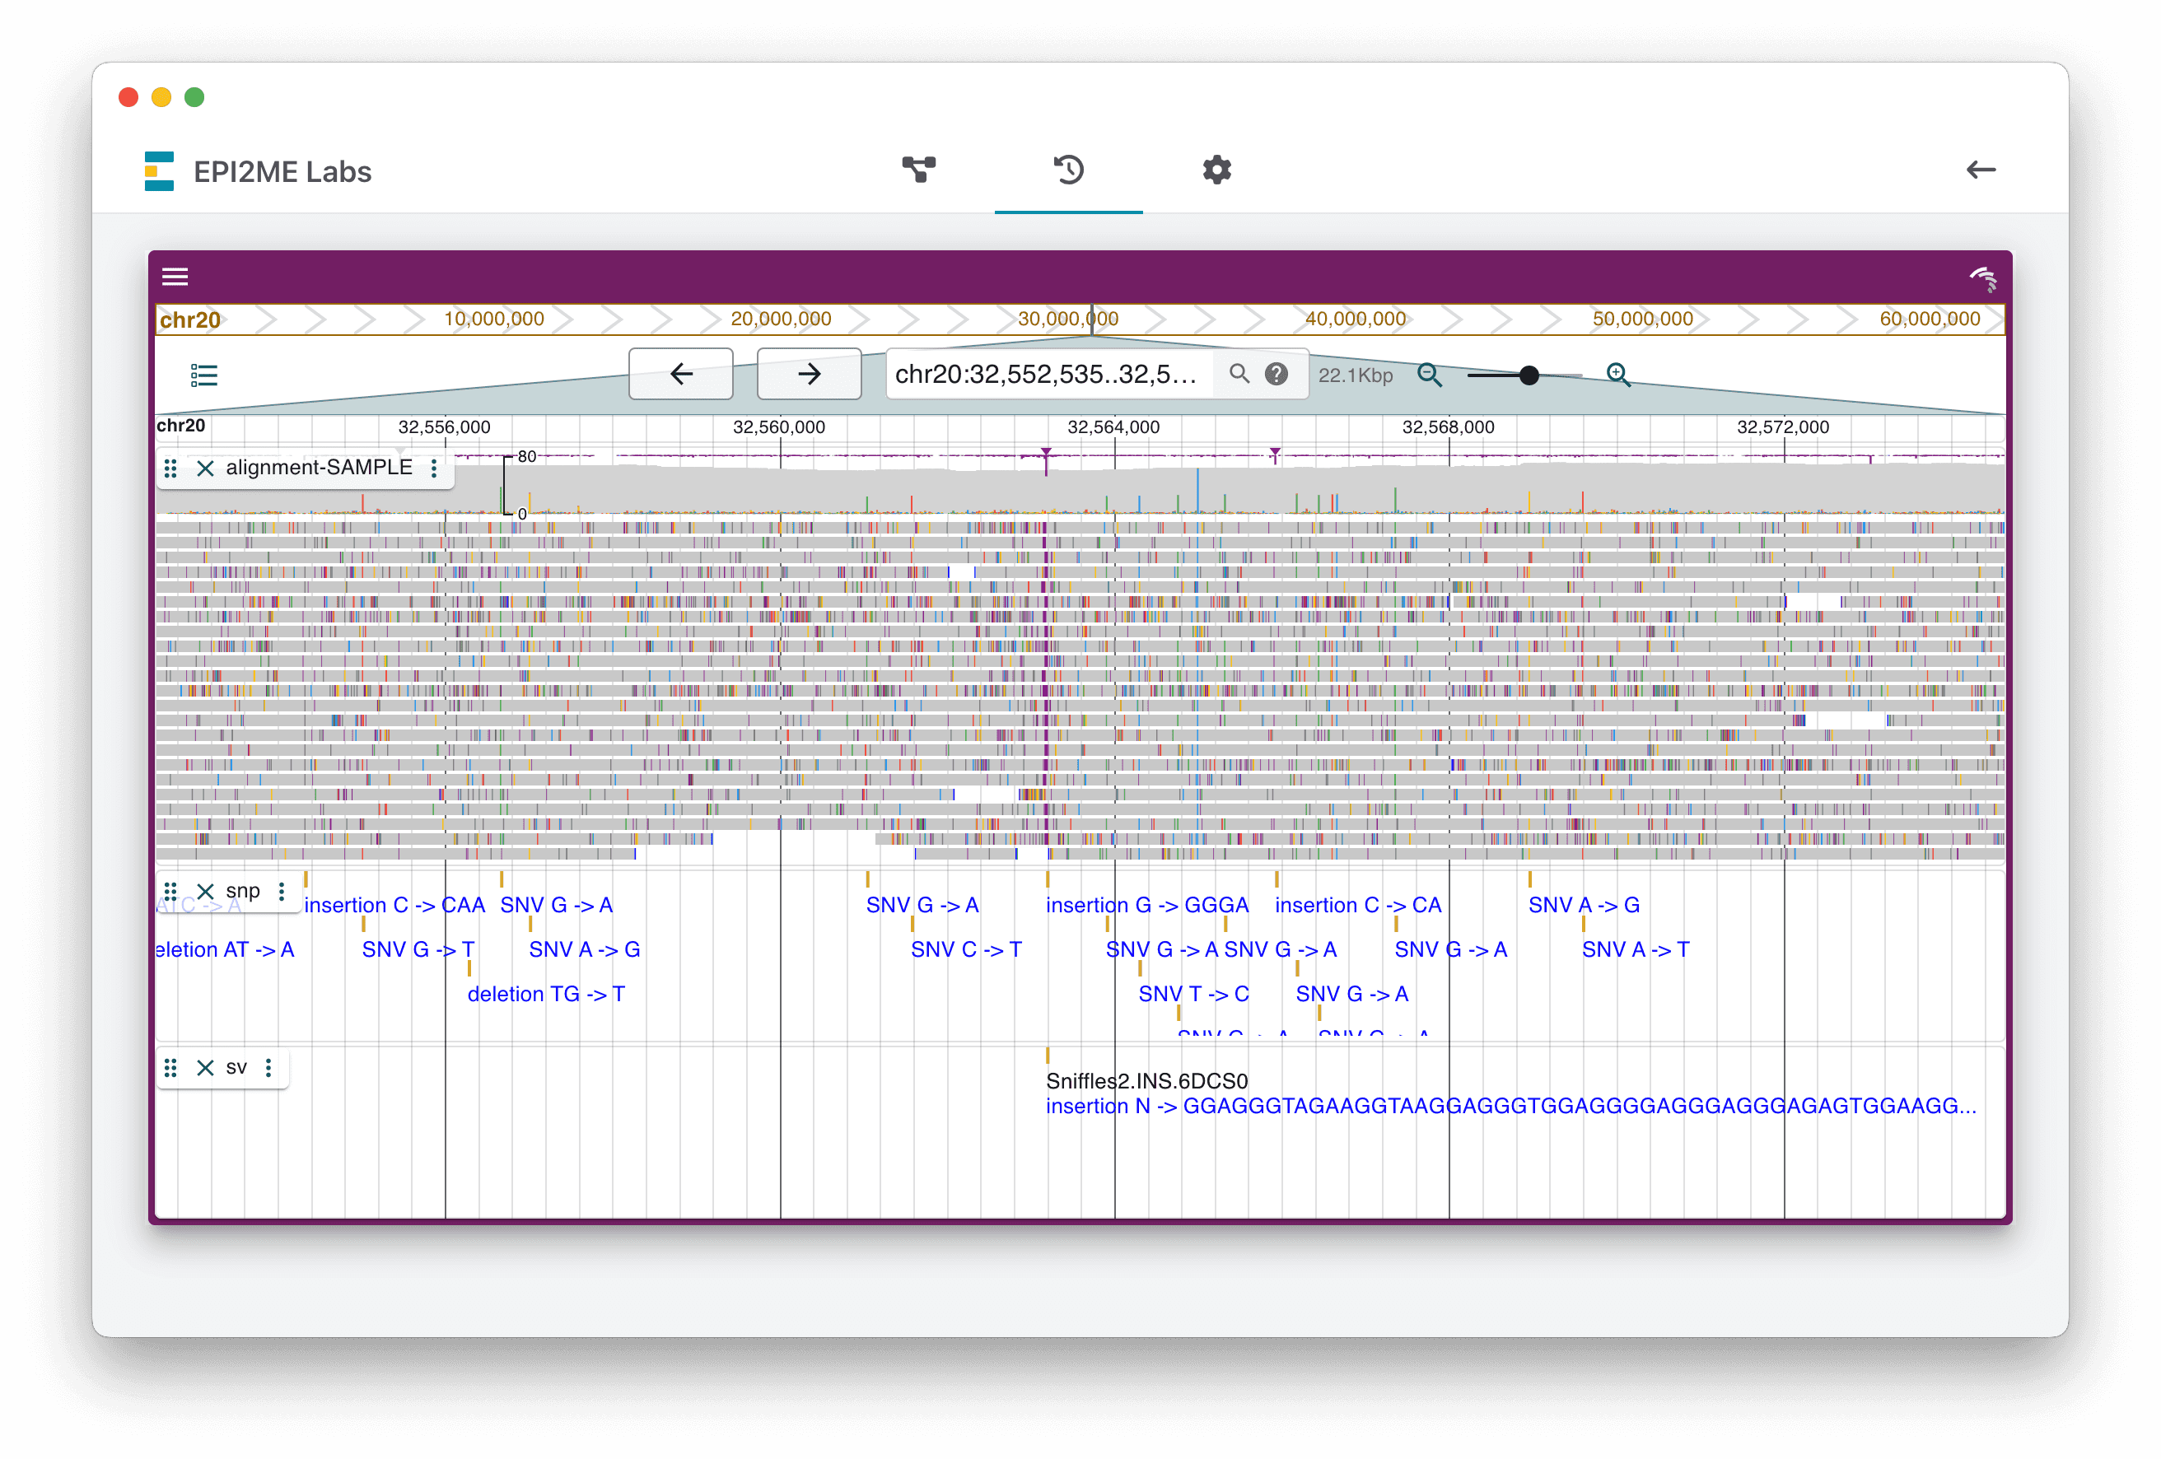Click the connection status icon in purple header
The image size is (2161, 1459).
[1986, 278]
